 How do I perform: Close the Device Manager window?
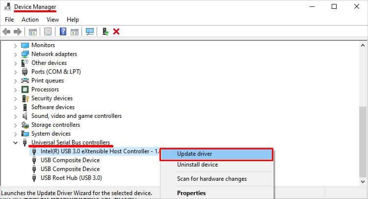pyautogui.click(x=357, y=6)
